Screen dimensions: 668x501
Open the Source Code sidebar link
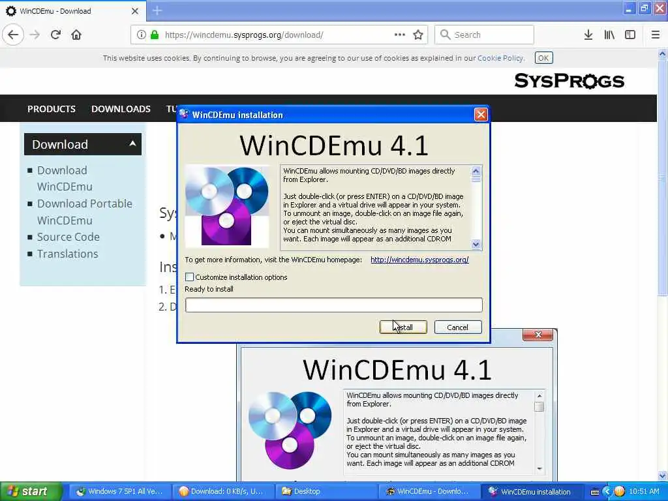[x=68, y=237]
